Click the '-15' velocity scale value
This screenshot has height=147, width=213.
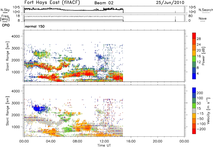point(200,114)
